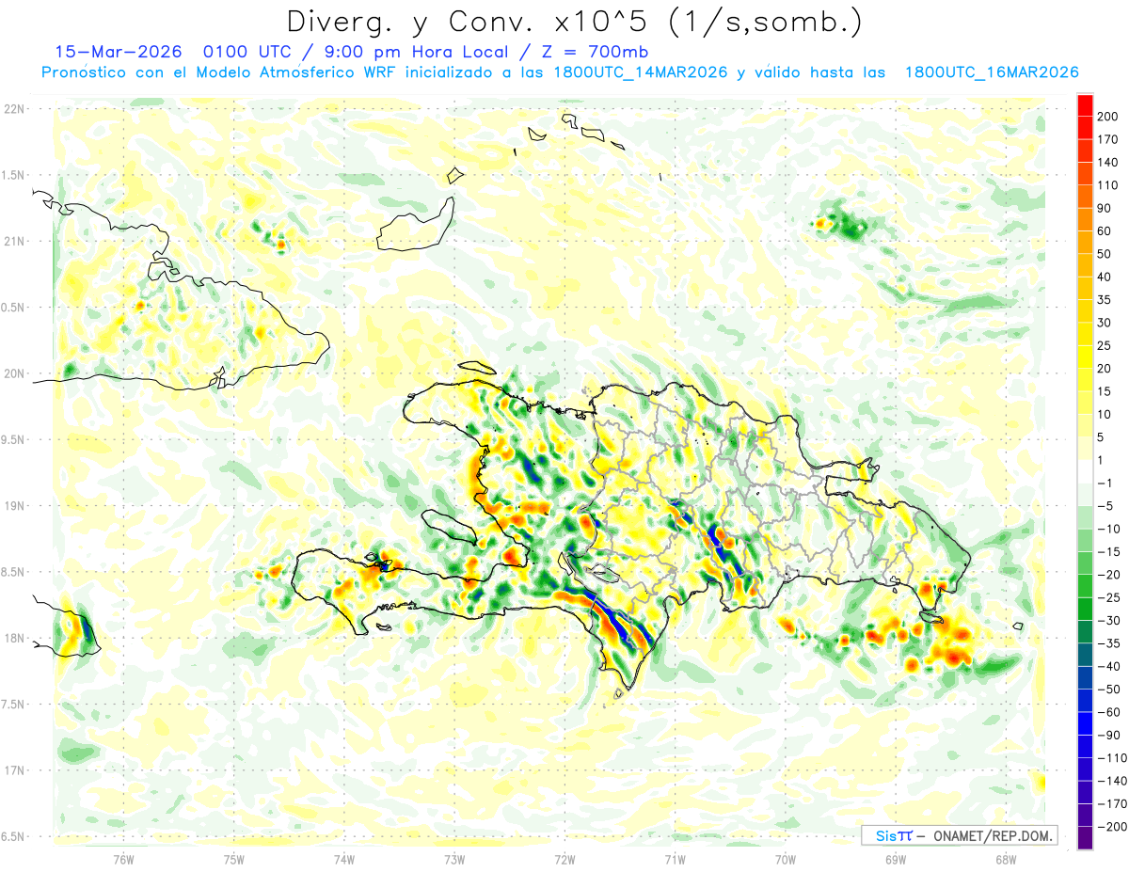The width and height of the screenshot is (1129, 872).
Task: Click the 69W longitude label
Action: 896,859
